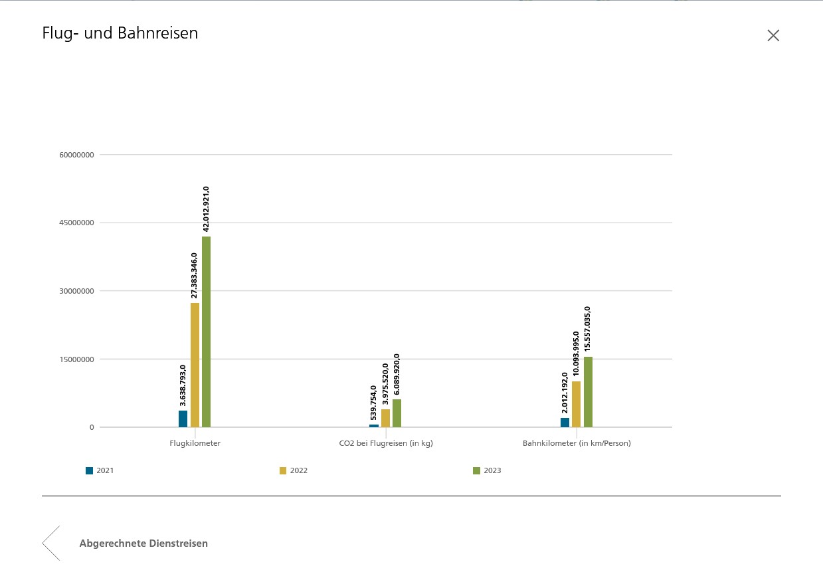Image resolution: width=823 pixels, height=588 pixels.
Task: Click the green 2023 CO2 bei Flugreisen bar
Action: pyautogui.click(x=397, y=413)
